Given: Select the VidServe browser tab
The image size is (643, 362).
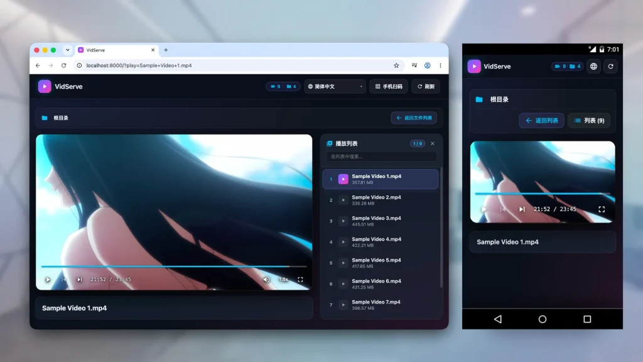Looking at the screenshot, I should (117, 50).
